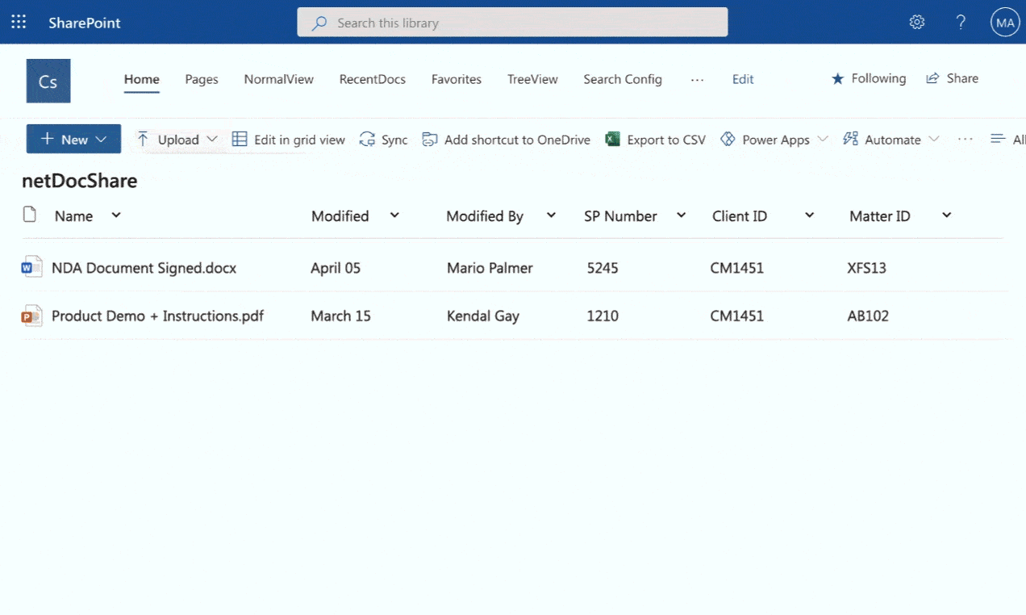Click Kendal Gay in Modified By
Image resolution: width=1026 pixels, height=615 pixels.
[483, 316]
